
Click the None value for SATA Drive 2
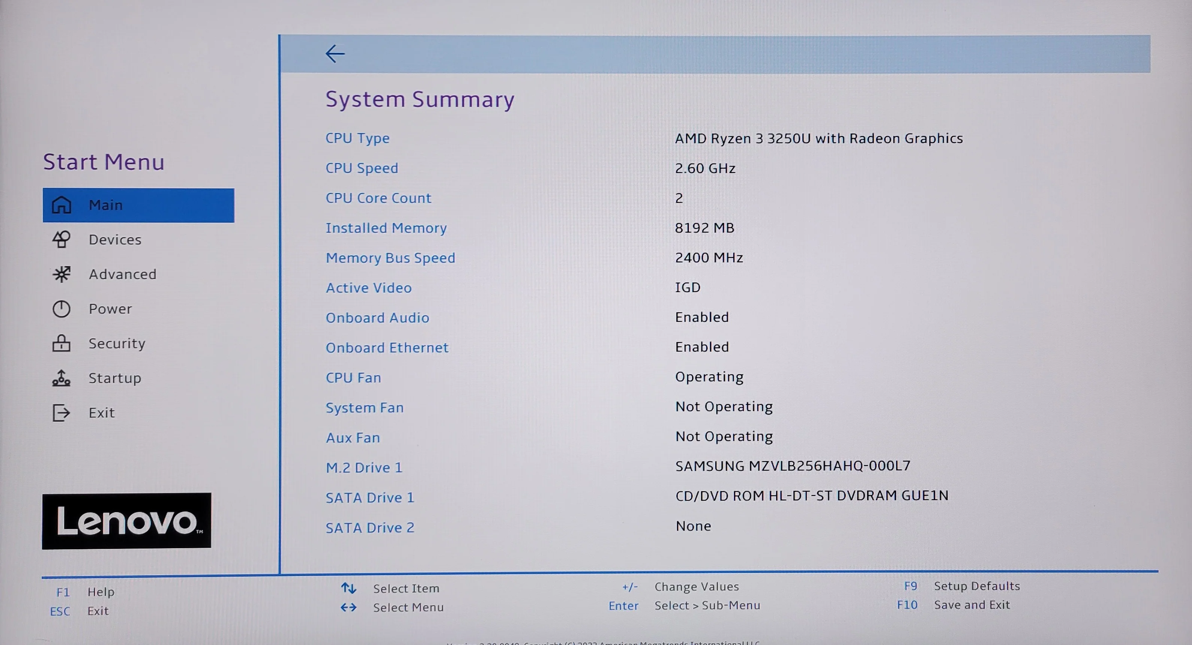tap(693, 526)
